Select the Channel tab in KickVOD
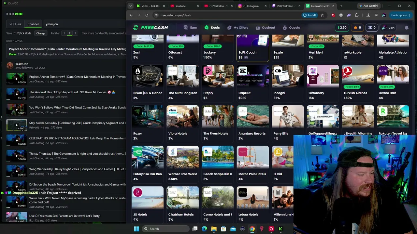Image resolution: width=417 pixels, height=234 pixels. pos(33,24)
